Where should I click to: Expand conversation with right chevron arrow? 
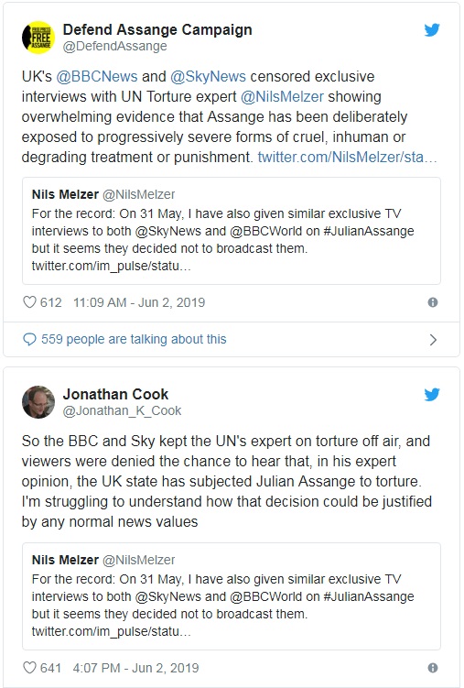(433, 340)
